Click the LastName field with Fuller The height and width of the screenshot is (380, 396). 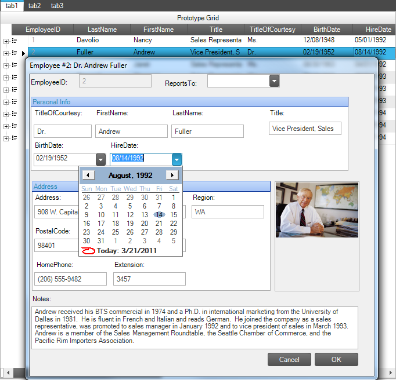click(207, 131)
